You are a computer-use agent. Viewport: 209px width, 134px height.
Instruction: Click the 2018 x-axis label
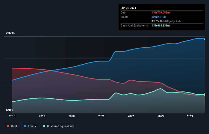tap(12, 116)
